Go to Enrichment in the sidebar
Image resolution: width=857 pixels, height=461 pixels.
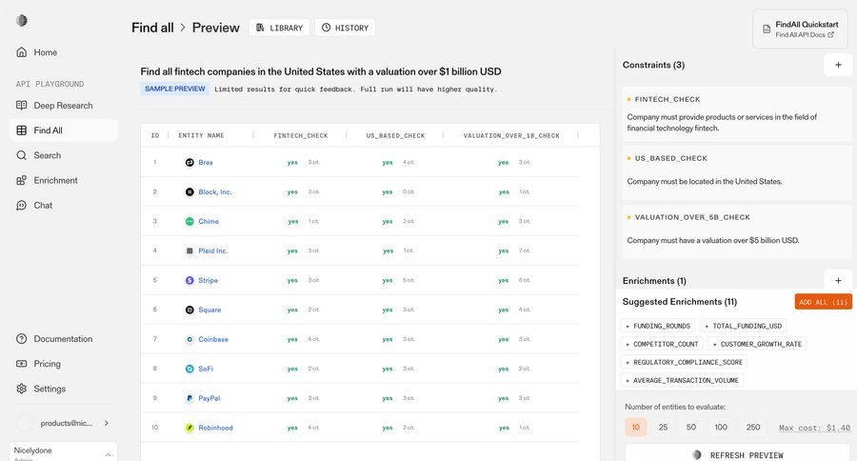point(55,180)
